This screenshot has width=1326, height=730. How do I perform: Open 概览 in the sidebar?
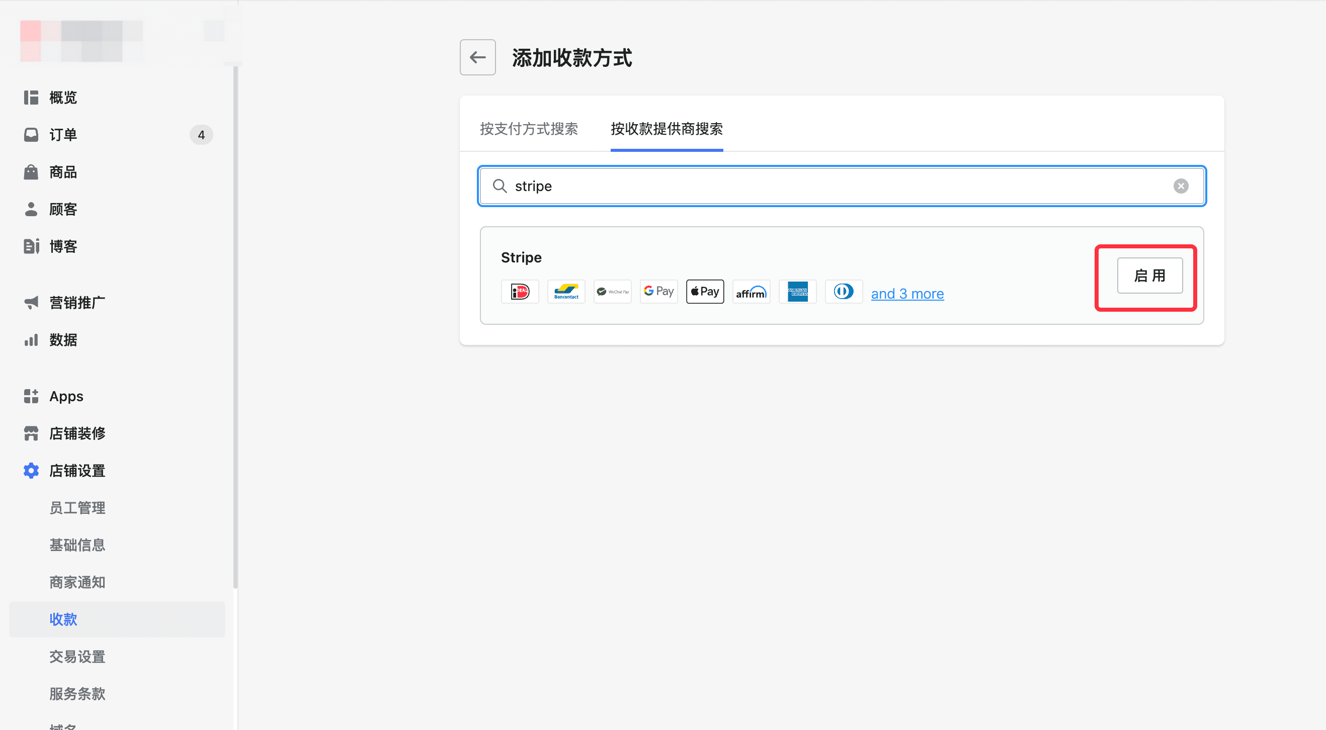(63, 98)
